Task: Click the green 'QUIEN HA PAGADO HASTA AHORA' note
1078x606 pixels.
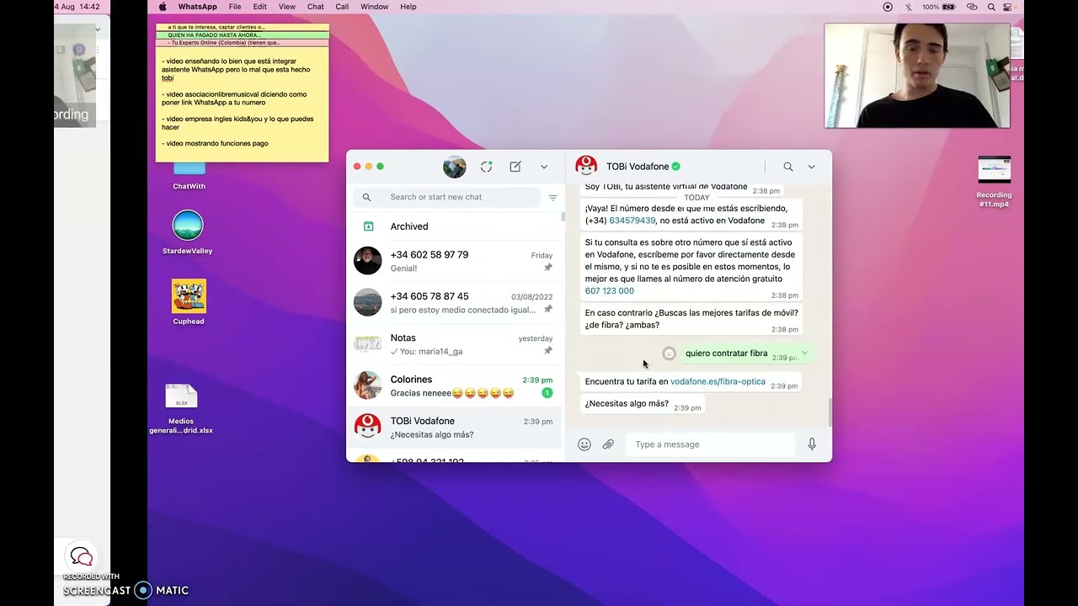Action: tap(243, 35)
